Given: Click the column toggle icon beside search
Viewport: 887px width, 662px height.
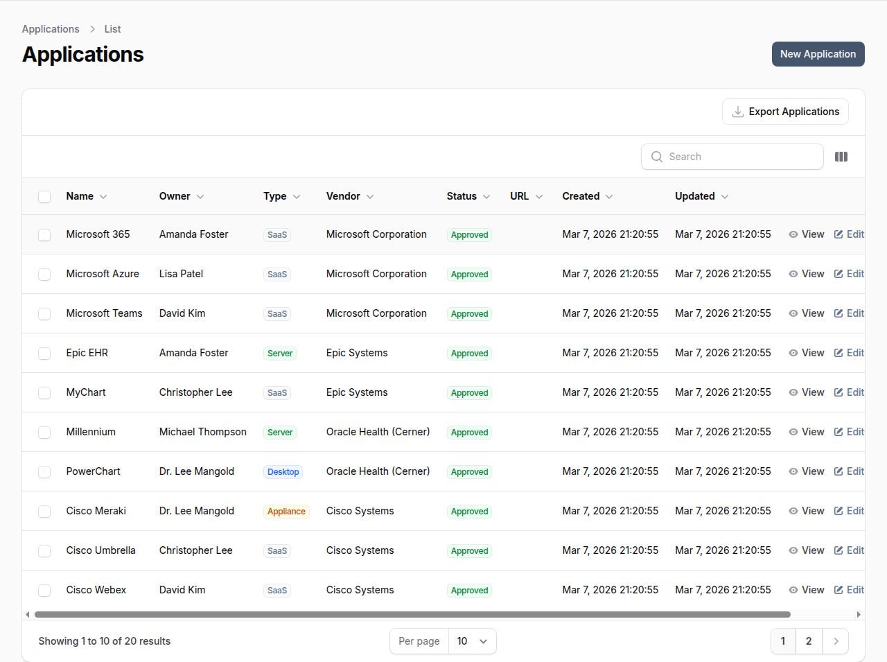Looking at the screenshot, I should [841, 157].
